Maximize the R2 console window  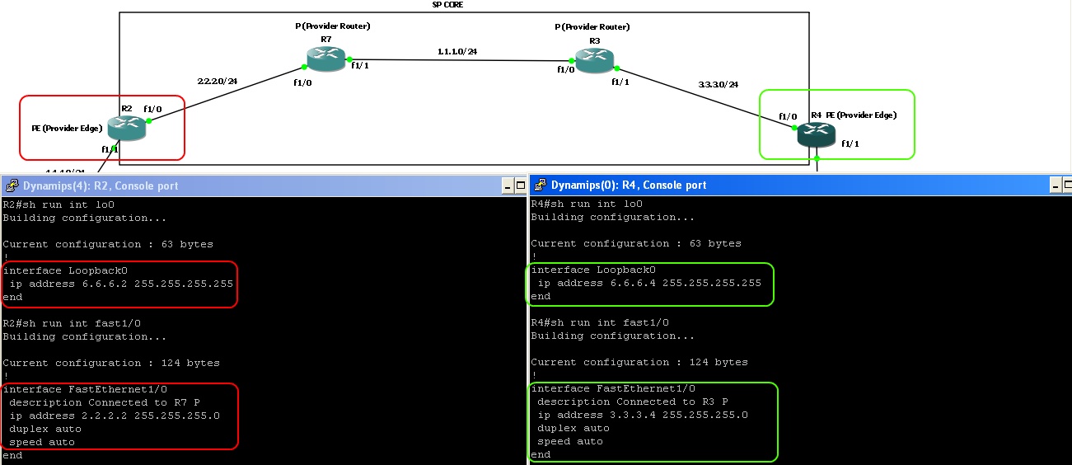point(522,186)
